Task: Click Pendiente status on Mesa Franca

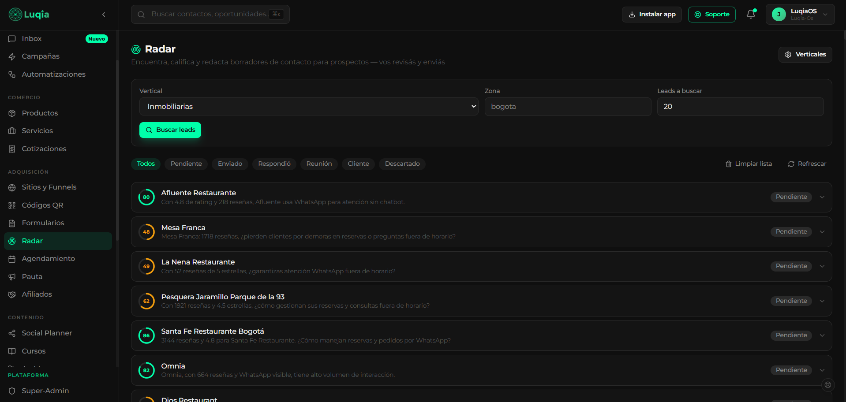Action: point(791,232)
